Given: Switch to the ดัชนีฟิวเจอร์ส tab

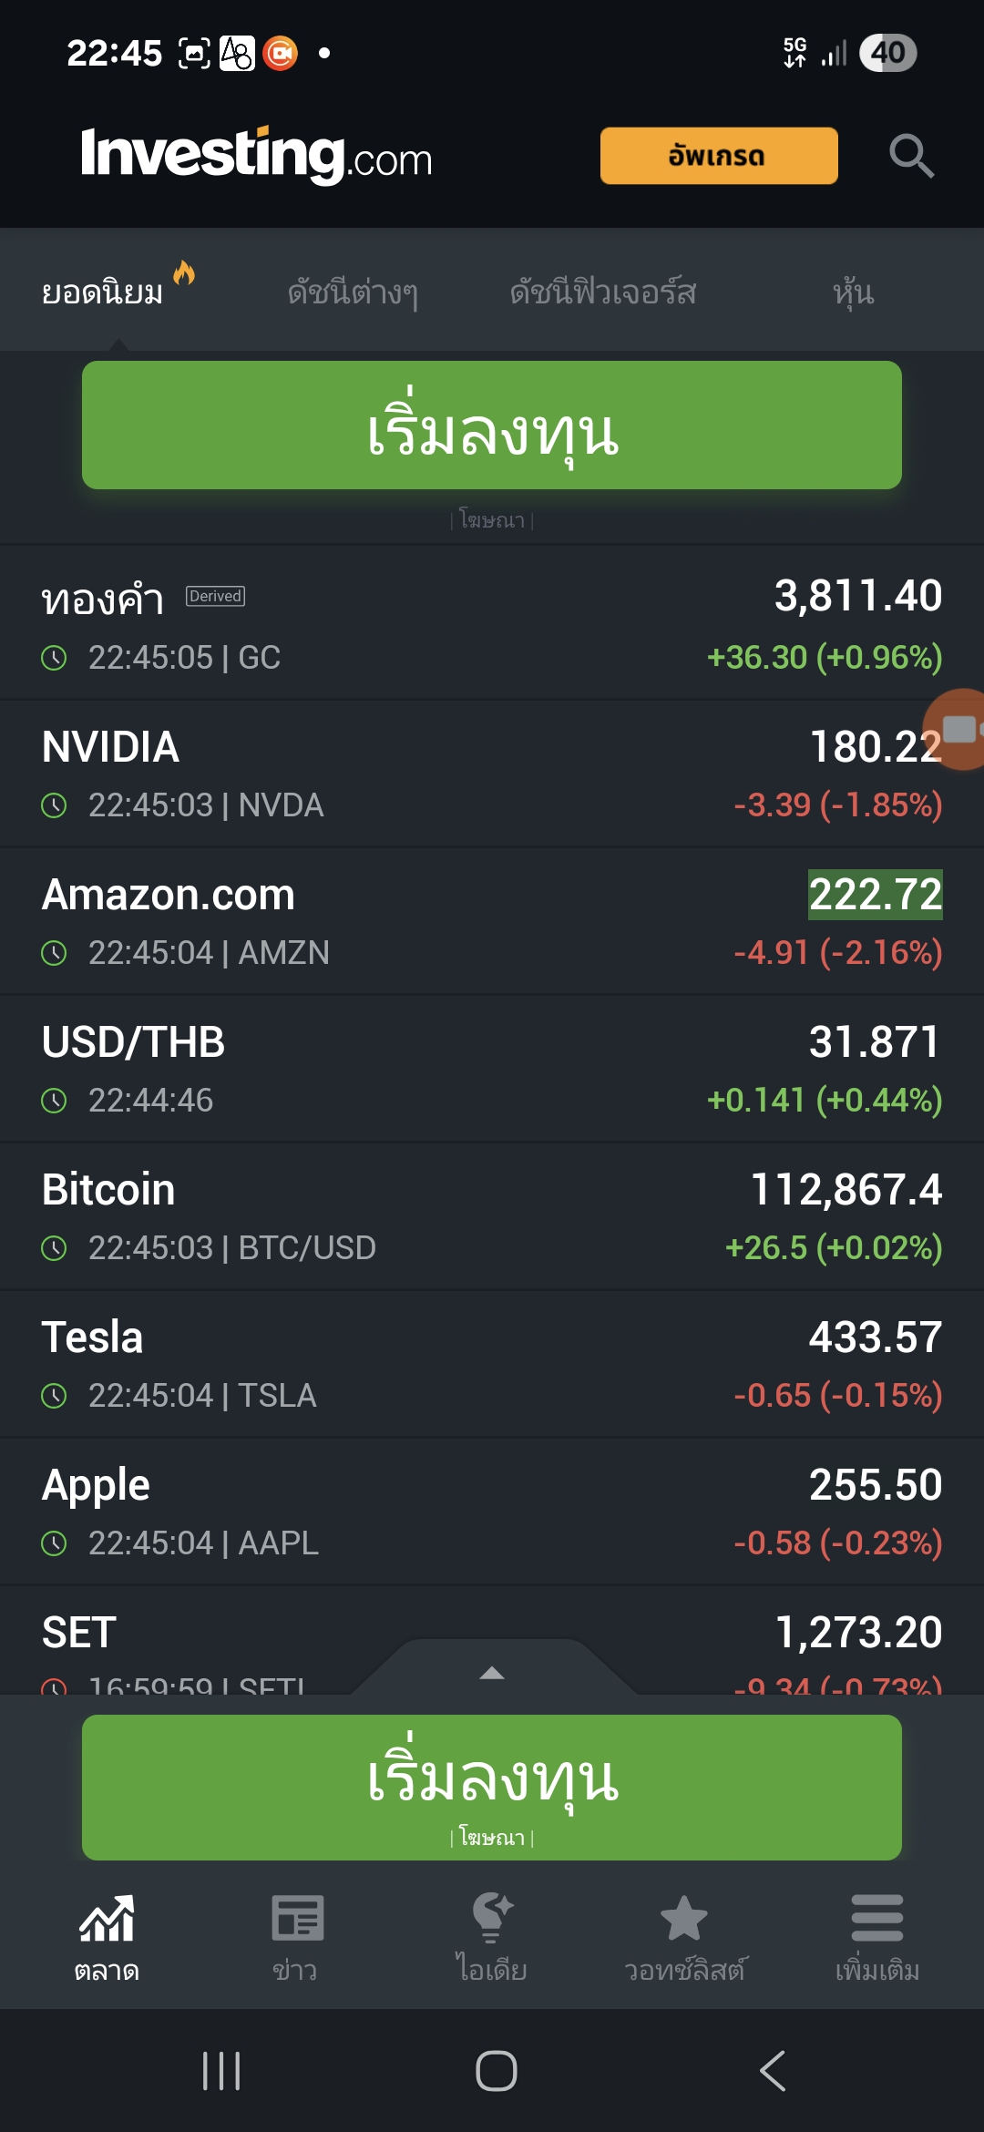Looking at the screenshot, I should point(603,292).
